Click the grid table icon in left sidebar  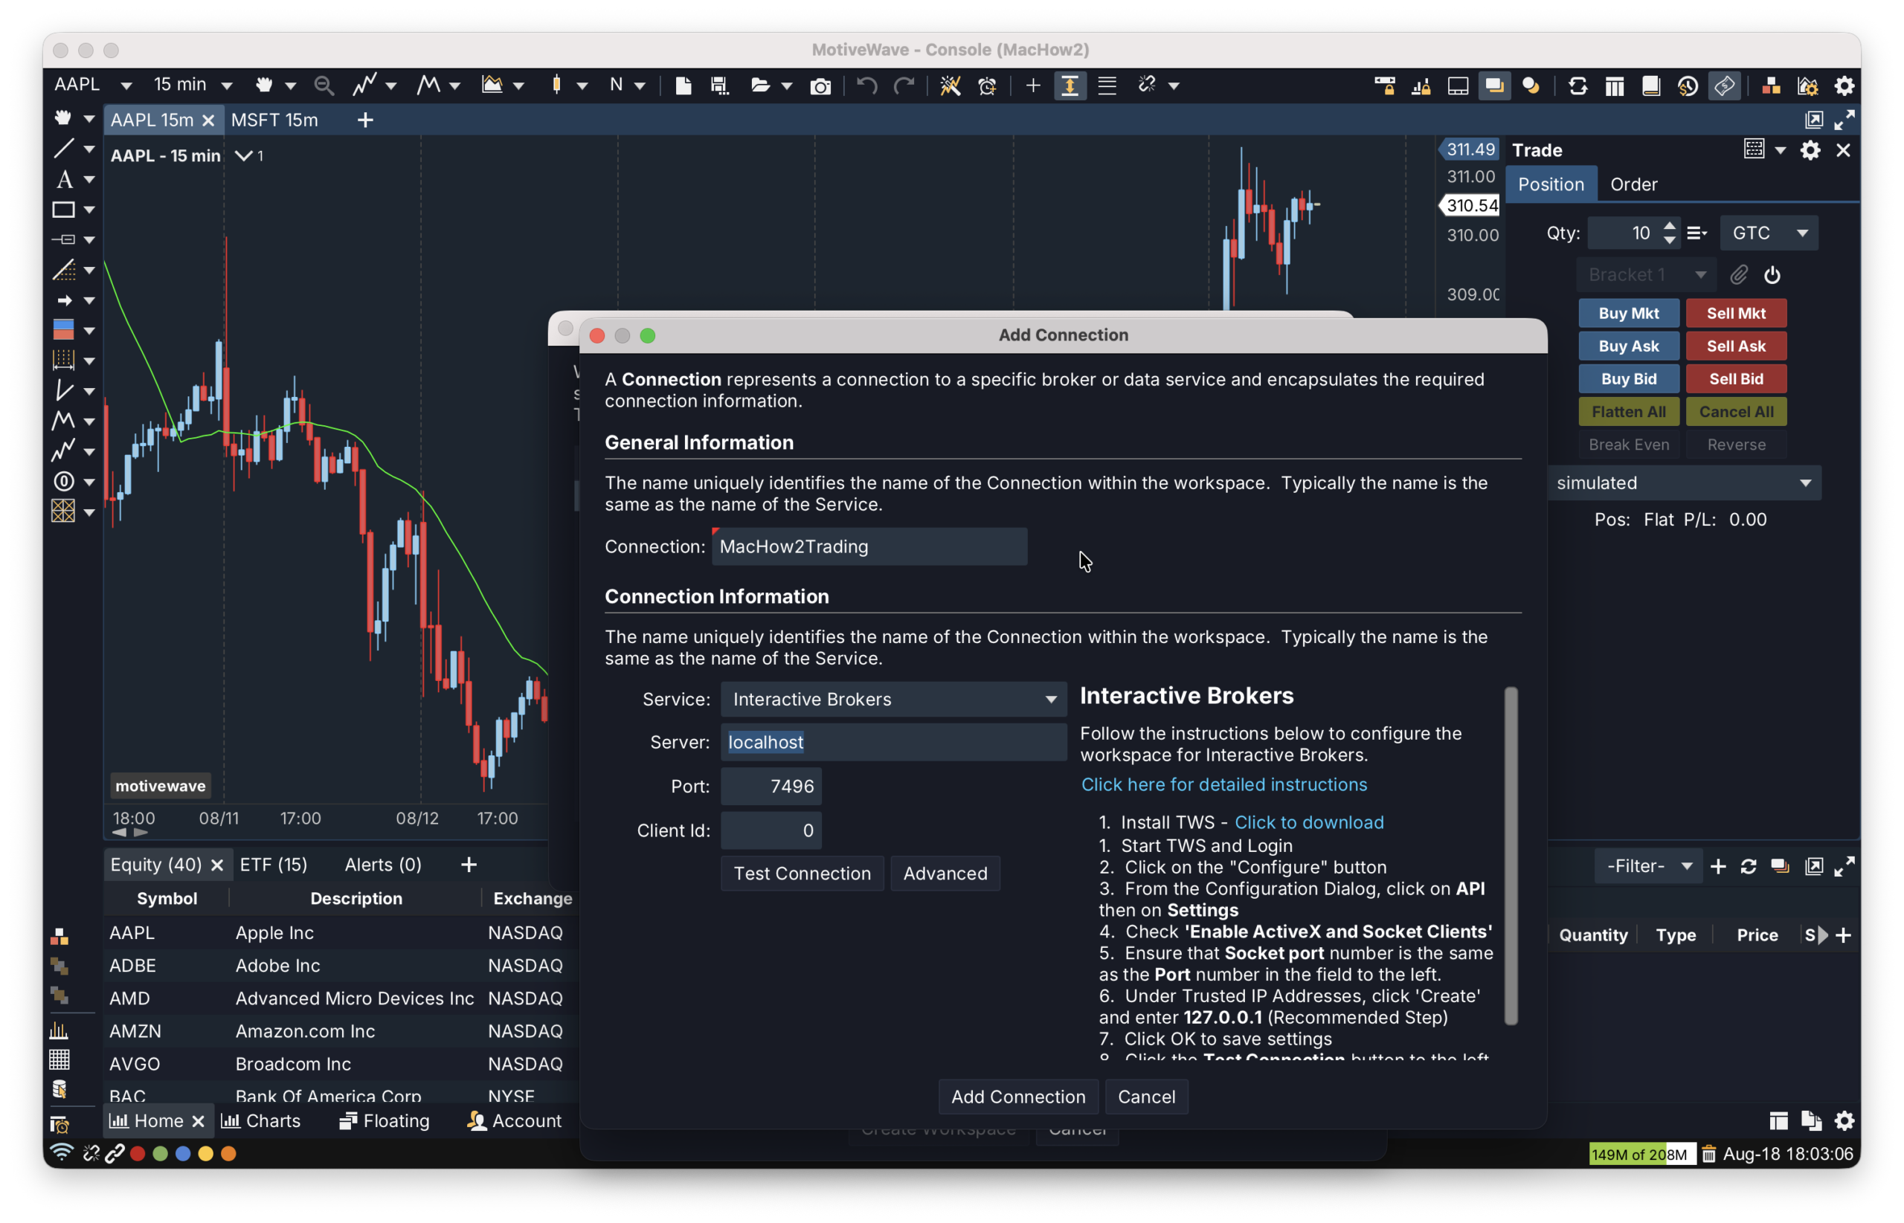(x=59, y=1059)
